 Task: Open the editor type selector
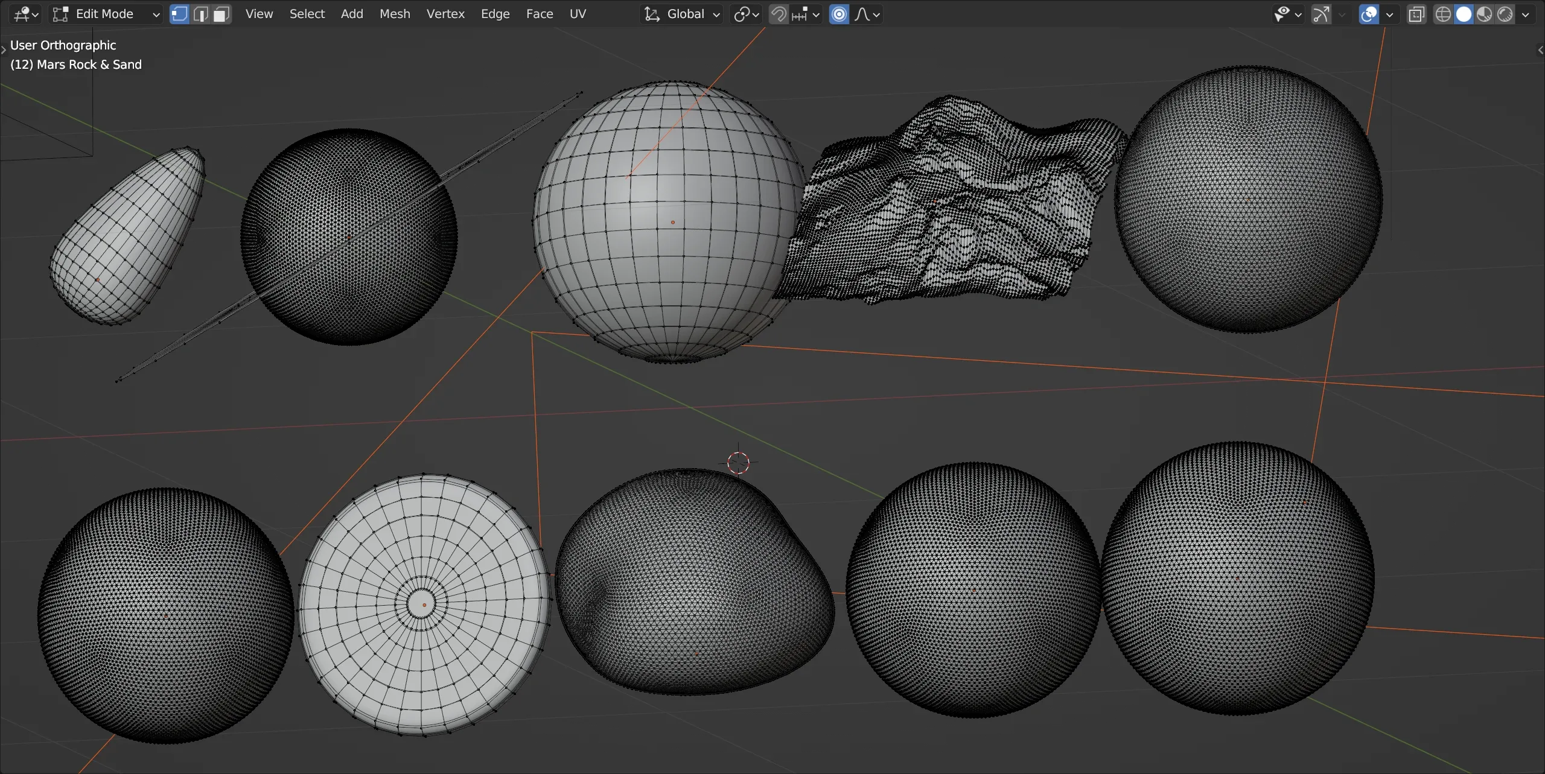pyautogui.click(x=25, y=14)
